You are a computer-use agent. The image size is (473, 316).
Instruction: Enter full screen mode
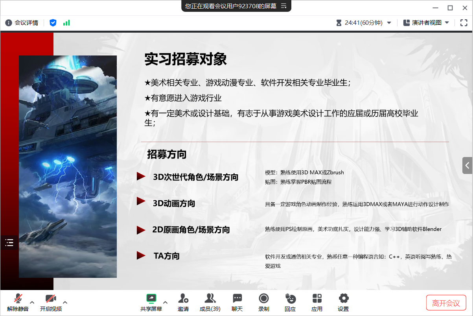click(464, 23)
